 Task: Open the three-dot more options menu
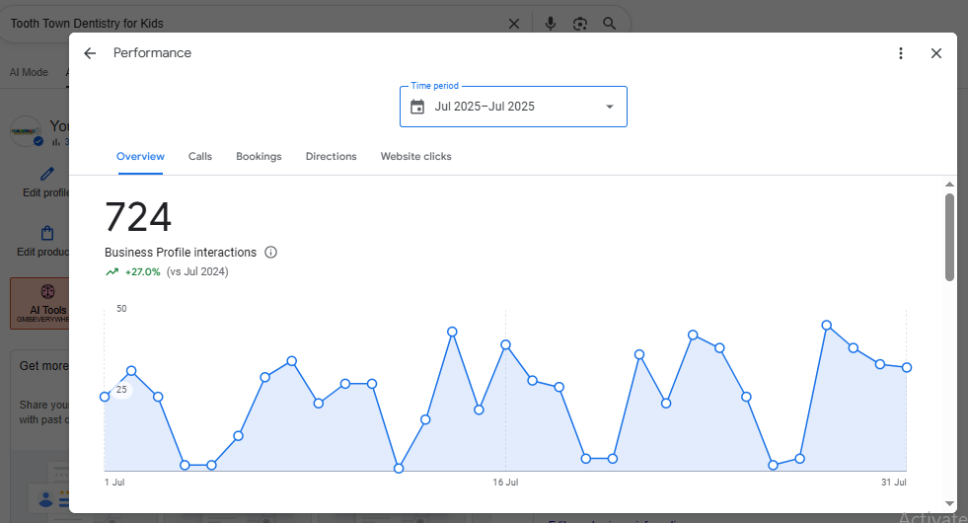[900, 53]
